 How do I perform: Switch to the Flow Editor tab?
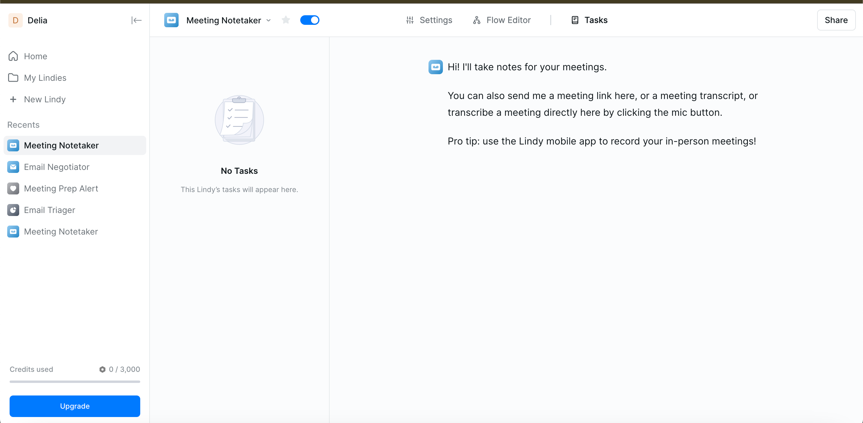click(502, 20)
